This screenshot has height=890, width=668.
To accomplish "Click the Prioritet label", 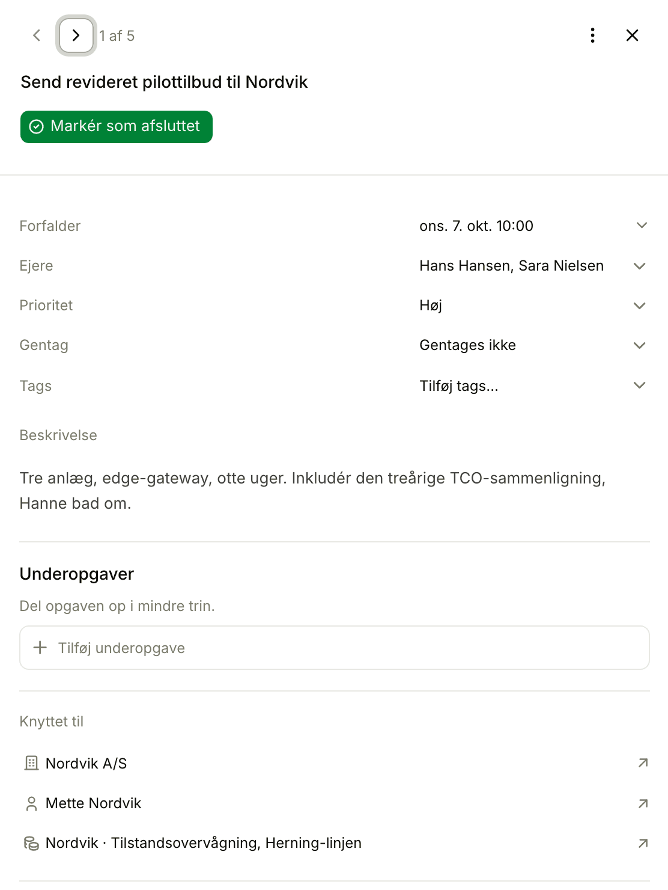I will click(46, 305).
